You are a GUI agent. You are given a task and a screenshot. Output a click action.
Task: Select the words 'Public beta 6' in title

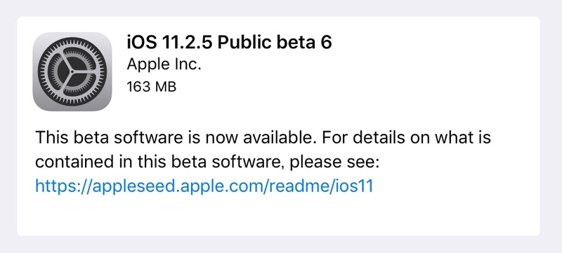point(275,43)
